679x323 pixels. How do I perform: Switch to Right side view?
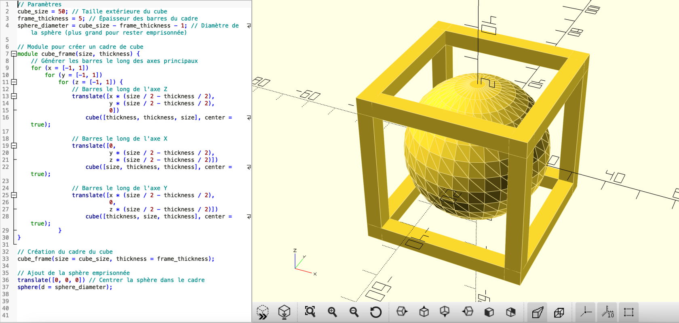pyautogui.click(x=402, y=312)
